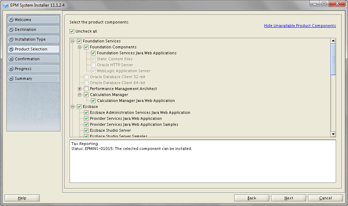Click the EPM System Installer title icon

6,6
